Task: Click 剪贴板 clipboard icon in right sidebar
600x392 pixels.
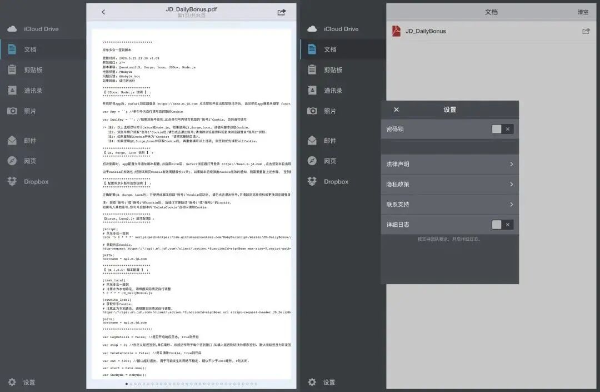Action: point(312,70)
